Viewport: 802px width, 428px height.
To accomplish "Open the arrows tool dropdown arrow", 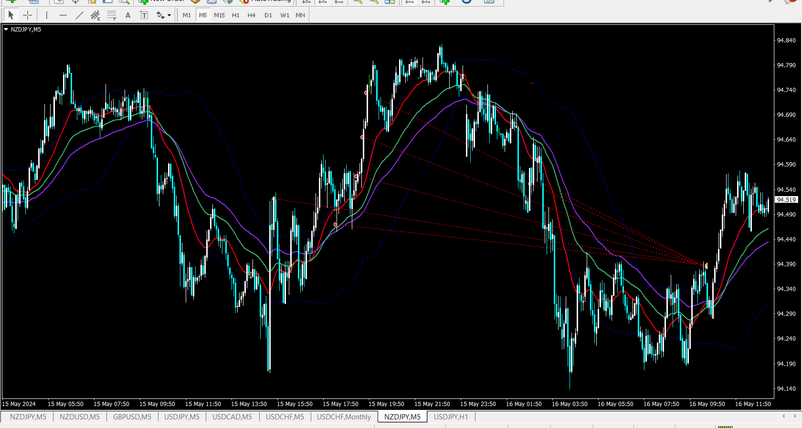I will click(x=169, y=15).
